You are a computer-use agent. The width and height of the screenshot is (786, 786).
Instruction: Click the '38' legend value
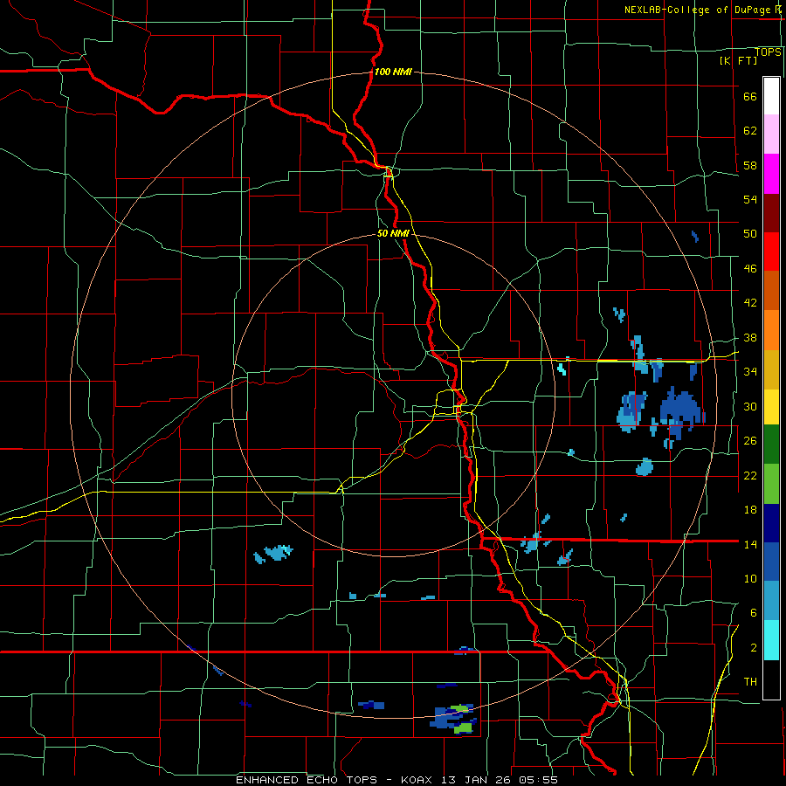[750, 338]
